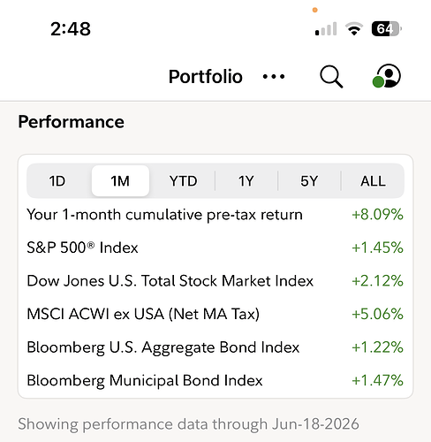Tap the +8.09% cumulative return value
431x442 pixels.
coord(377,214)
